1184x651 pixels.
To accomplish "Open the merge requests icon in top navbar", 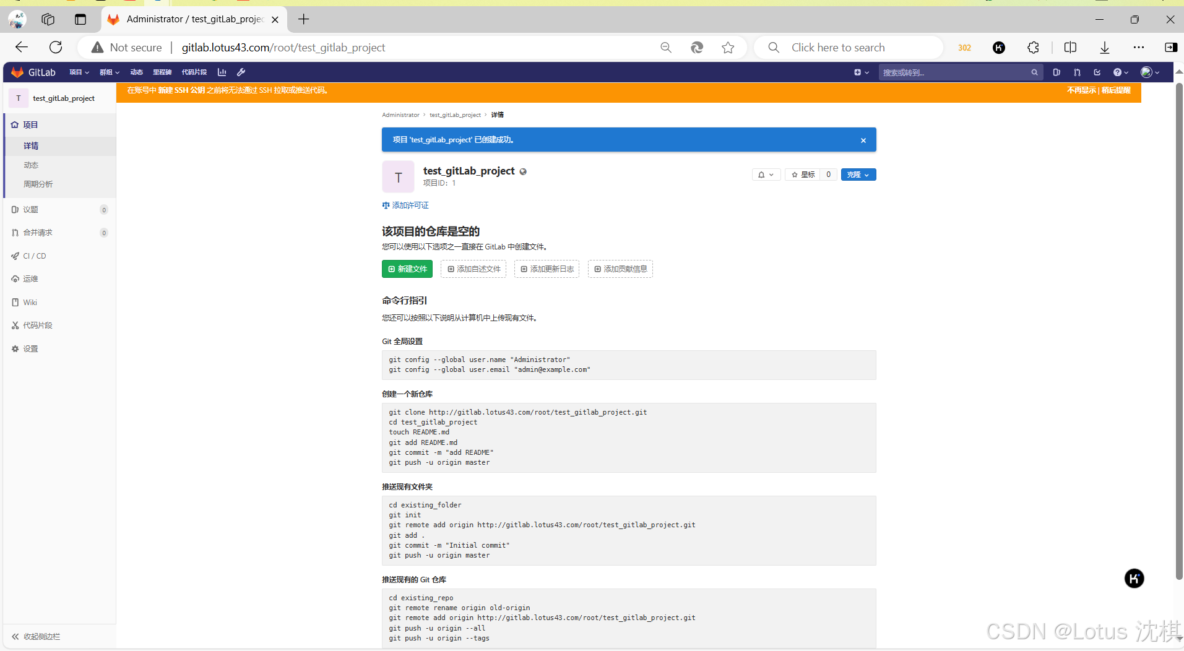I will [1077, 72].
